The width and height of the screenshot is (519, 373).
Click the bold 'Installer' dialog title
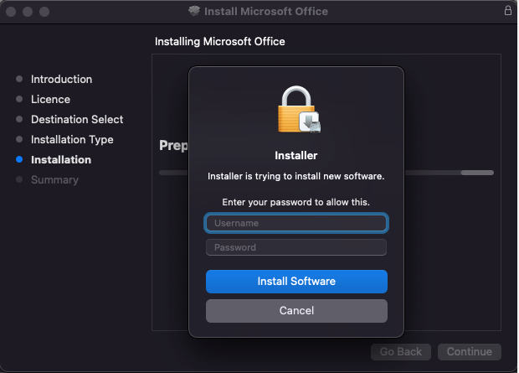295,156
